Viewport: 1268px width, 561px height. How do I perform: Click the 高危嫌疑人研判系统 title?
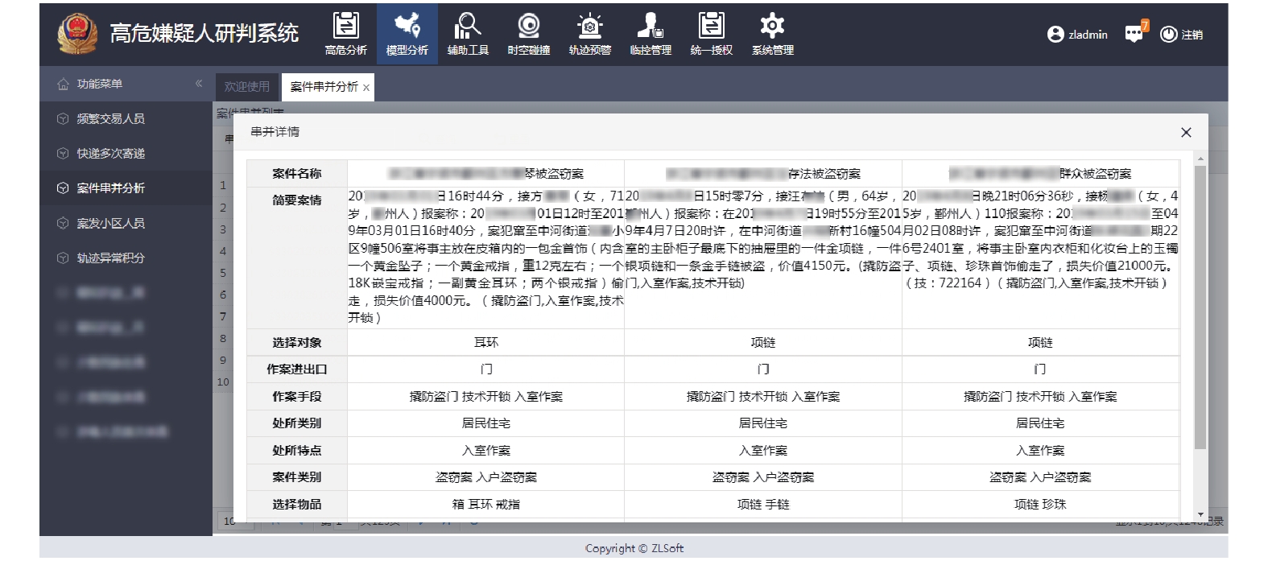point(204,33)
